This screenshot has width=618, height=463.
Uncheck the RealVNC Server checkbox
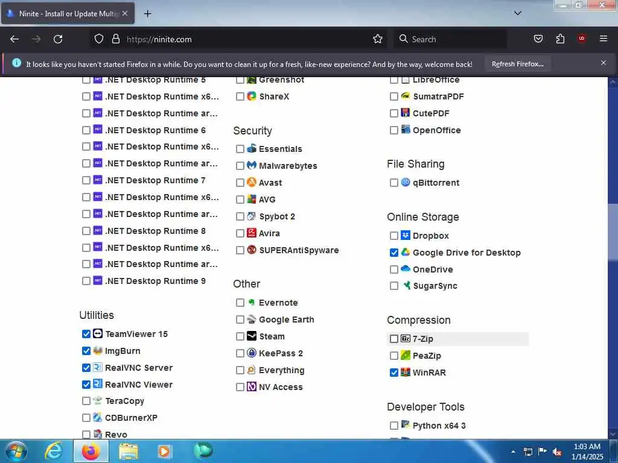[x=86, y=368]
